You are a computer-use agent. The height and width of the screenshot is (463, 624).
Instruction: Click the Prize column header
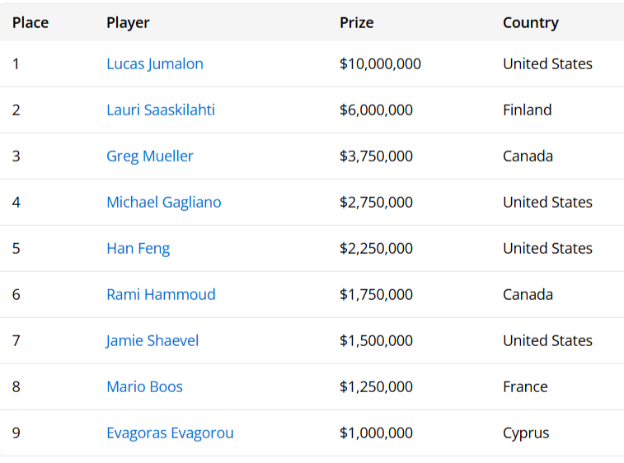tap(357, 23)
